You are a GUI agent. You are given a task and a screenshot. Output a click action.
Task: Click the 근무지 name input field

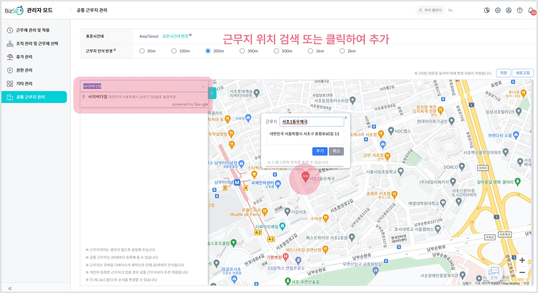[x=312, y=122]
